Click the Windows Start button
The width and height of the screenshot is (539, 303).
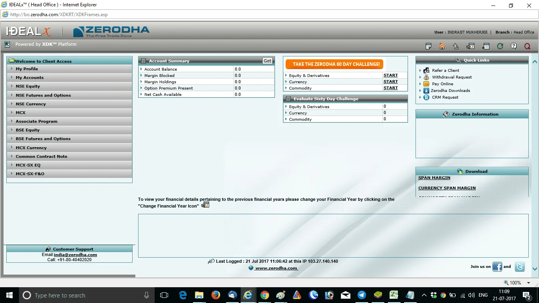coord(9,295)
